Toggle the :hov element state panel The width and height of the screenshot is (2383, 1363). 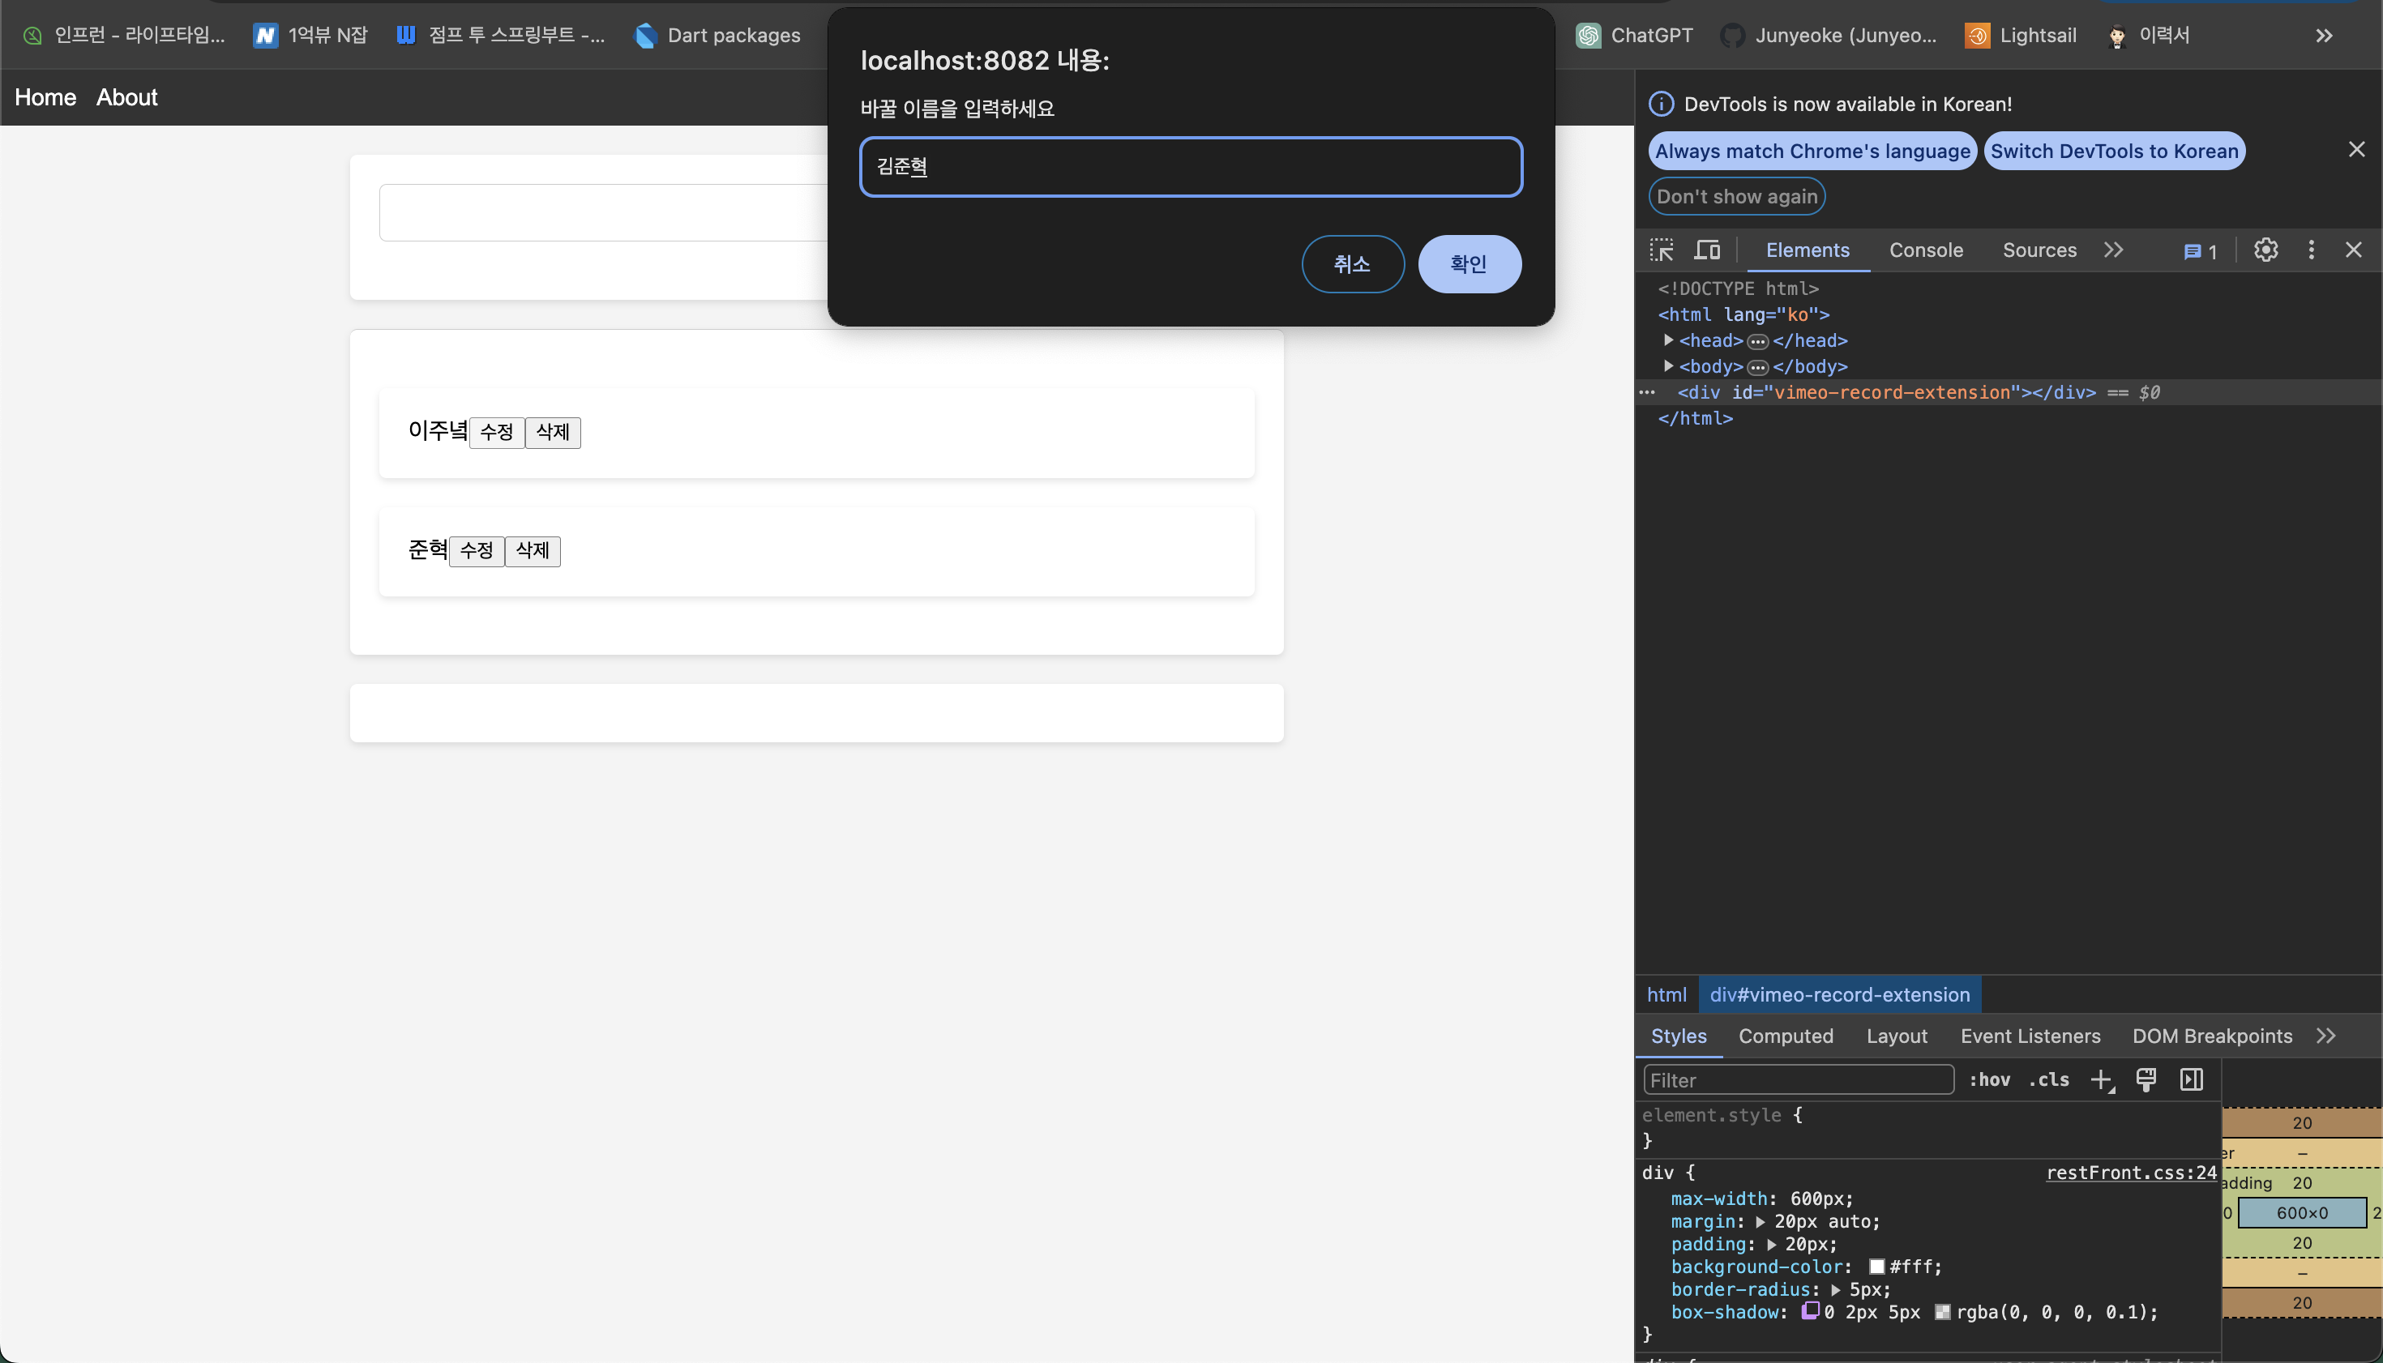(x=1989, y=1079)
